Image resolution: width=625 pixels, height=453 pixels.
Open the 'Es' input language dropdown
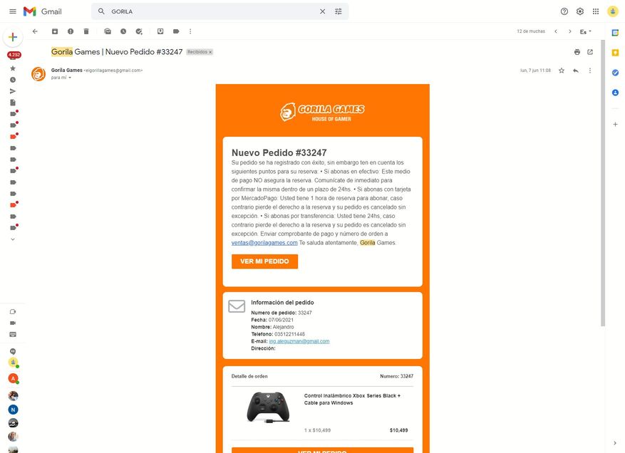pyautogui.click(x=586, y=31)
